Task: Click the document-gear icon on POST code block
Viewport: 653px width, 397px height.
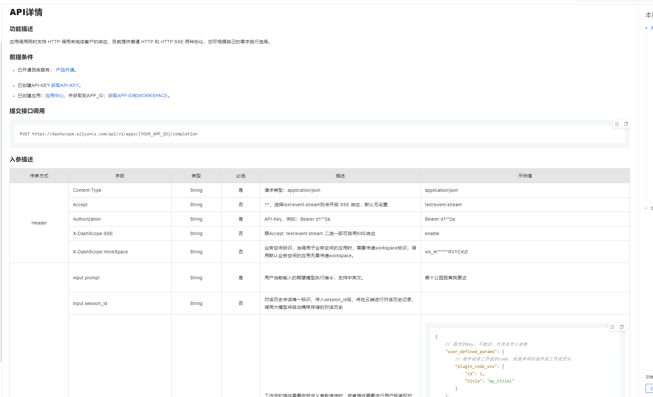Action: point(617,124)
